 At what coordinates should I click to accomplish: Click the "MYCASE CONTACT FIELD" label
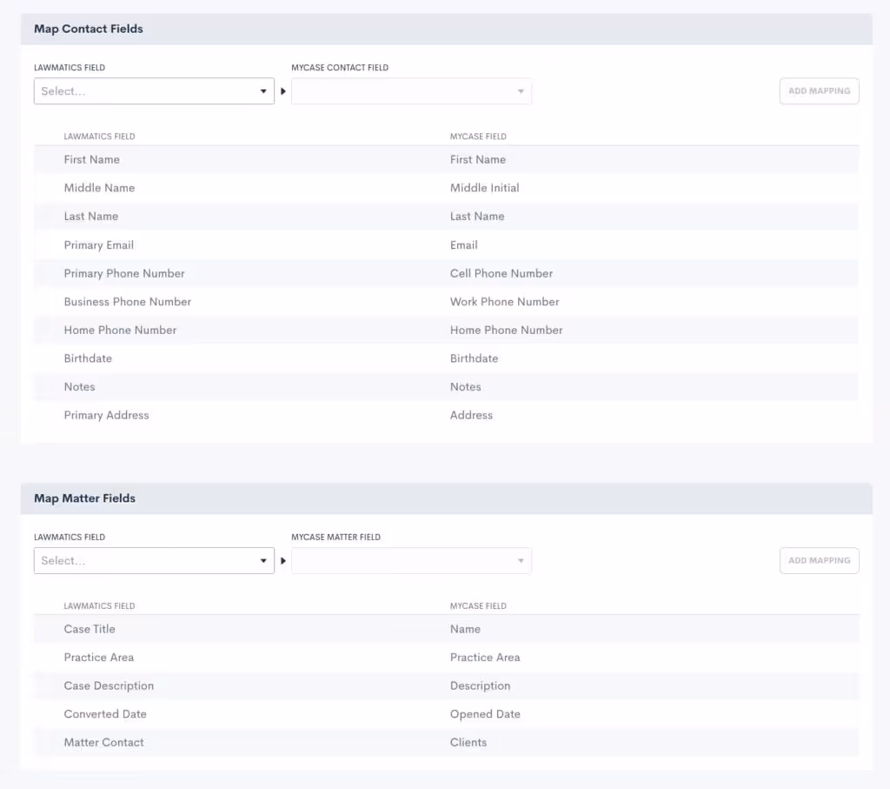pos(340,68)
